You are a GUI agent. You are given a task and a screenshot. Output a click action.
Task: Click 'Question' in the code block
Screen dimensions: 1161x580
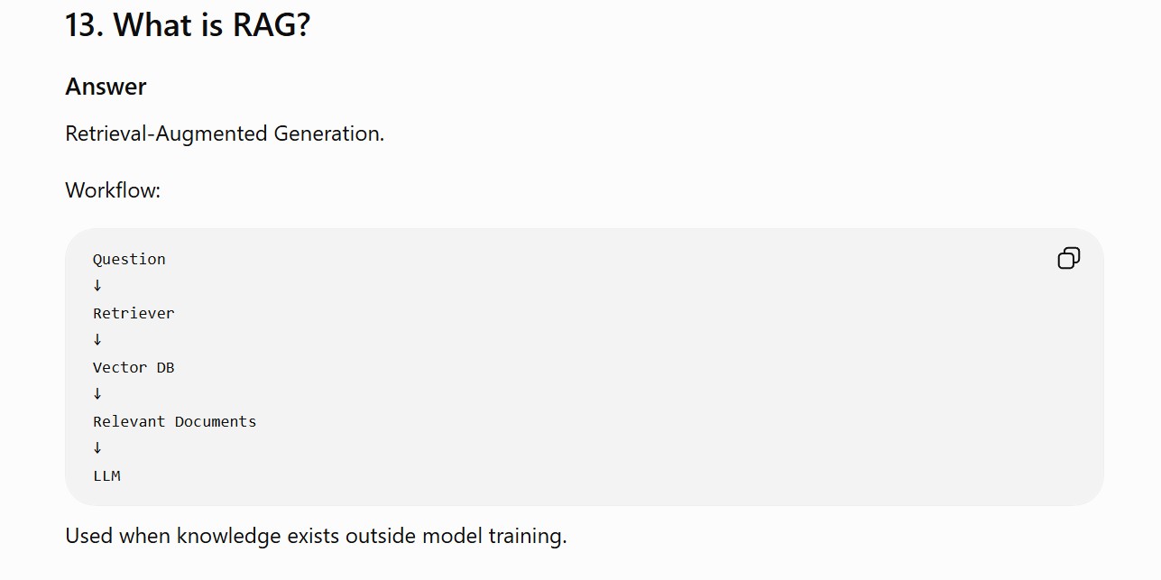point(129,259)
